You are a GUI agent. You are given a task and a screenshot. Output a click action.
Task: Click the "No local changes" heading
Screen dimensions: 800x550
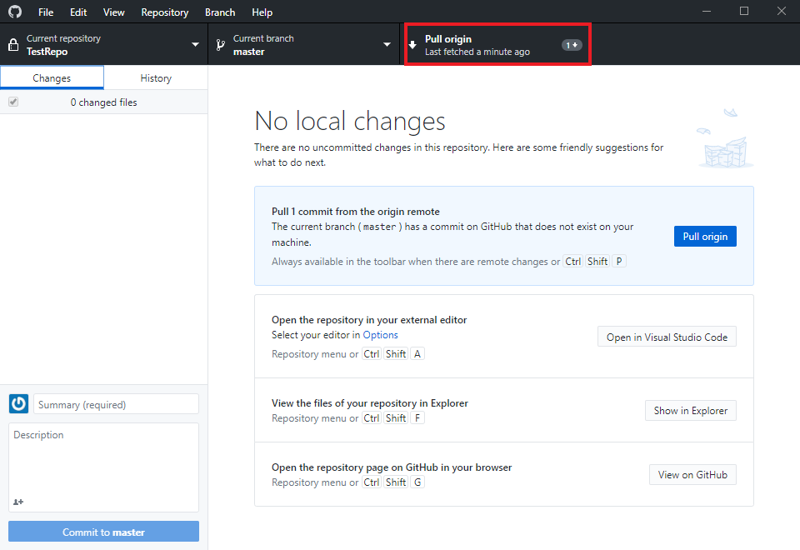point(350,122)
